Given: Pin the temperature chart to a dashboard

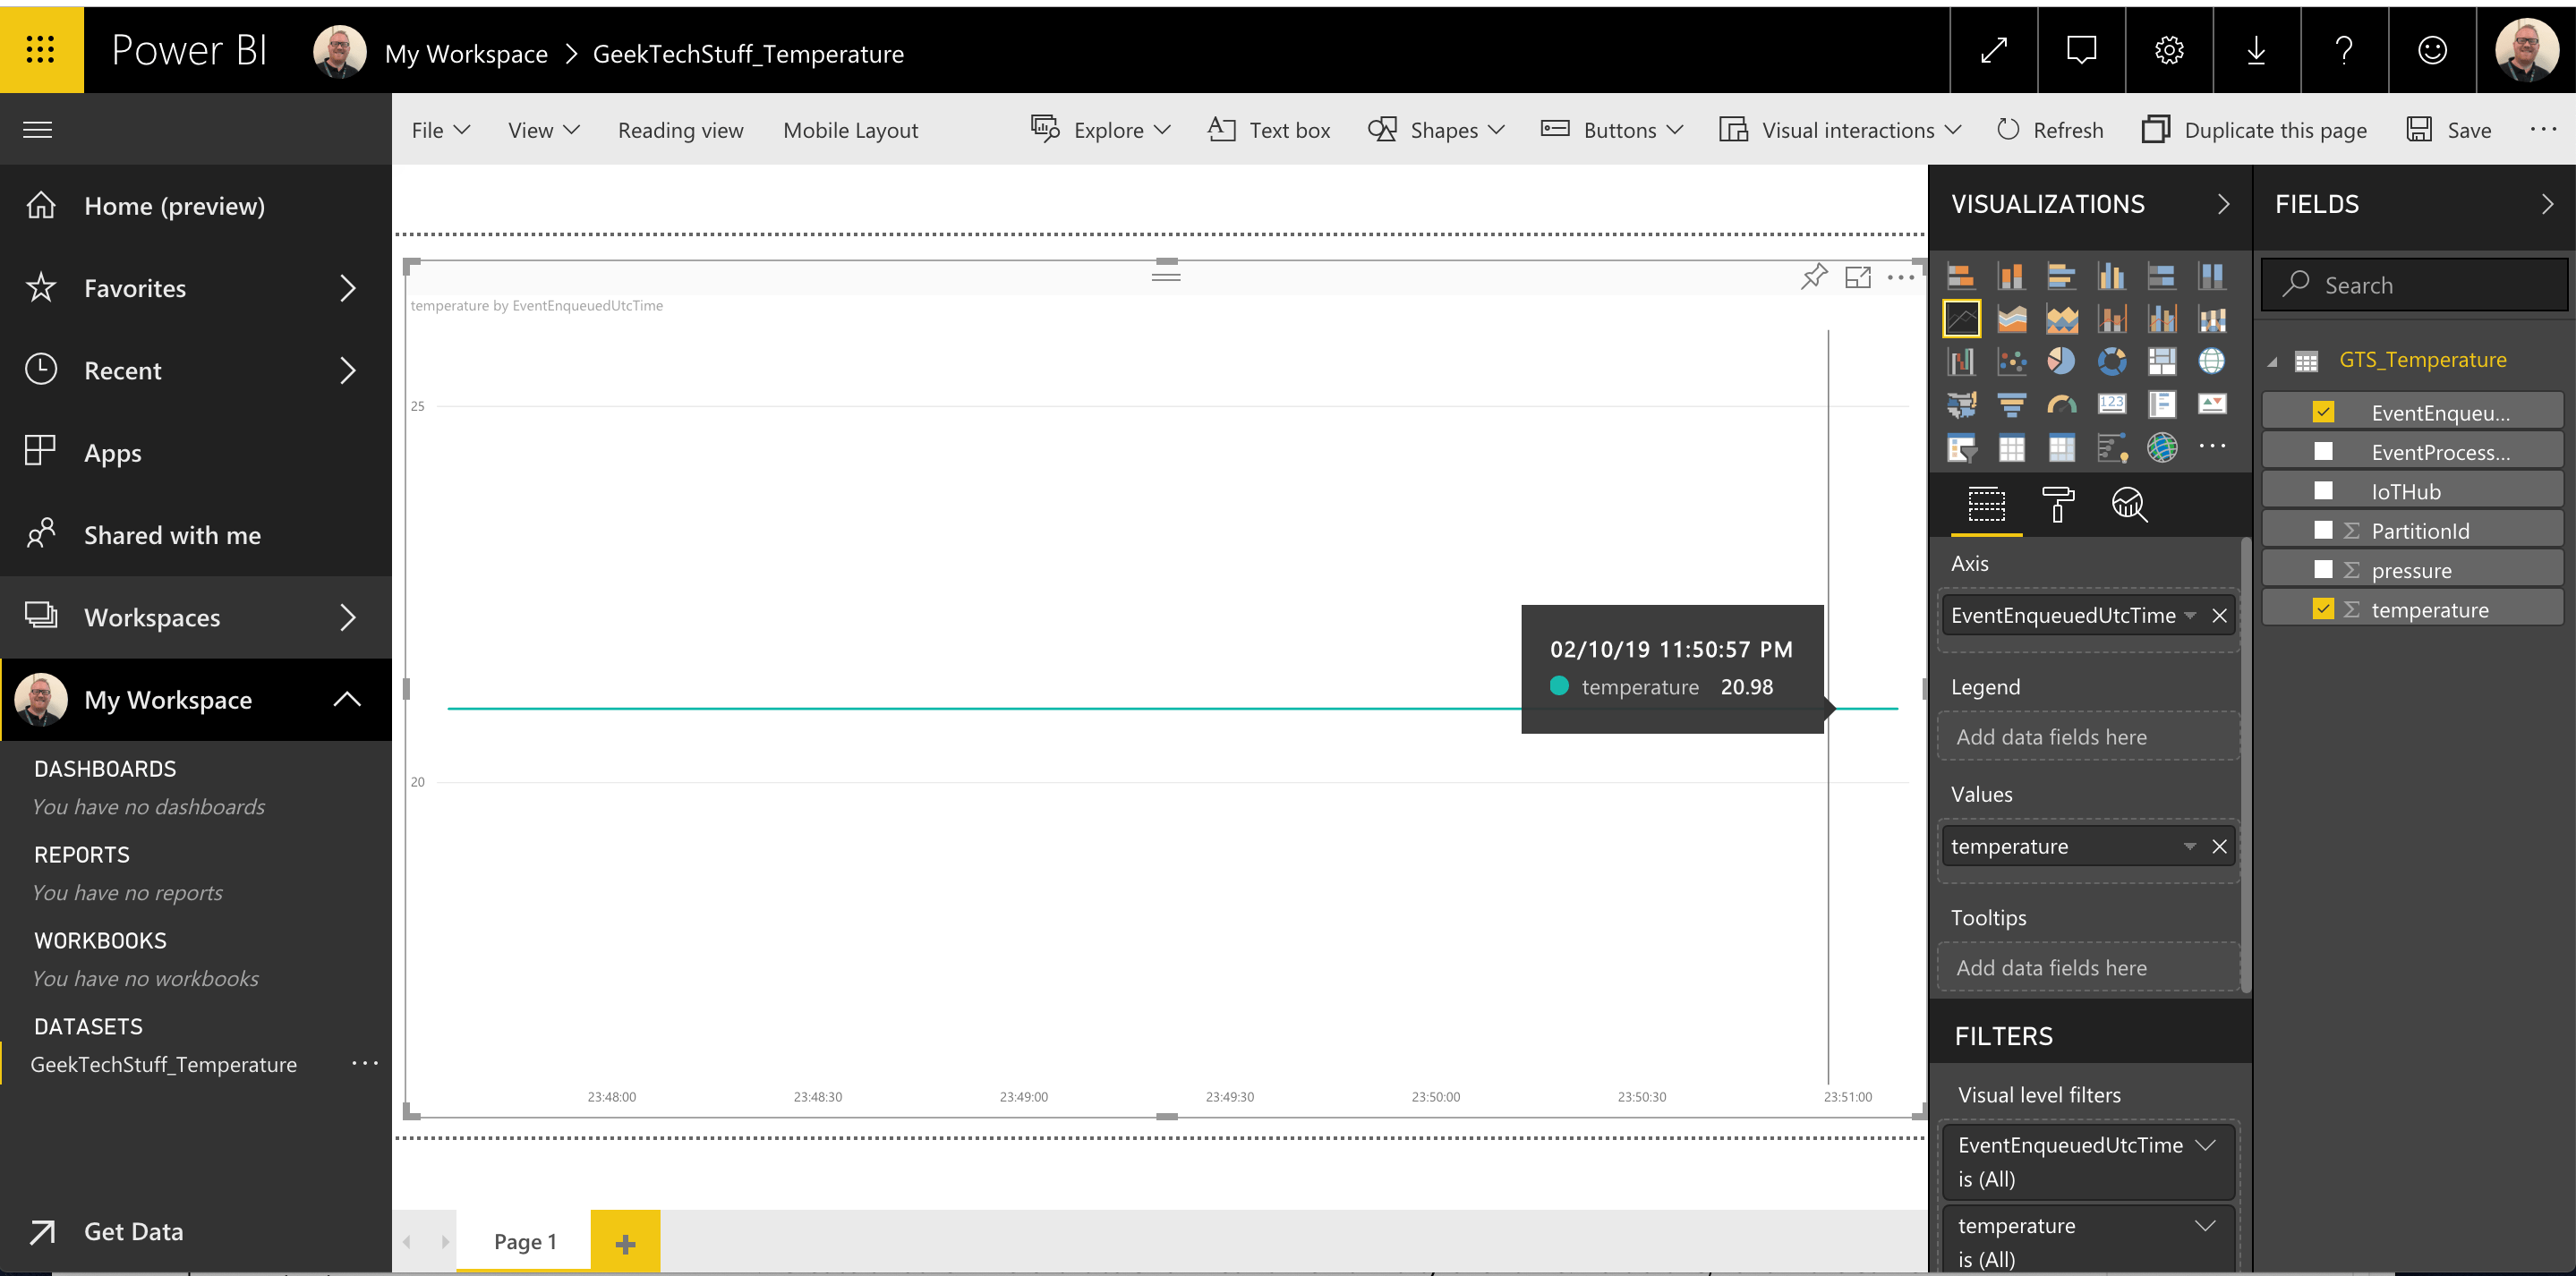Looking at the screenshot, I should pyautogui.click(x=1813, y=278).
